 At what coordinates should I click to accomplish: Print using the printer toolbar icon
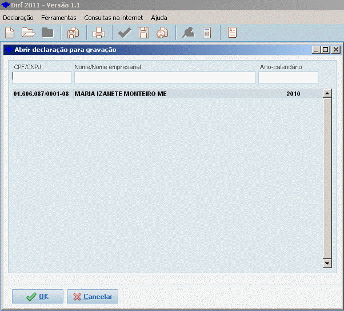(x=99, y=33)
